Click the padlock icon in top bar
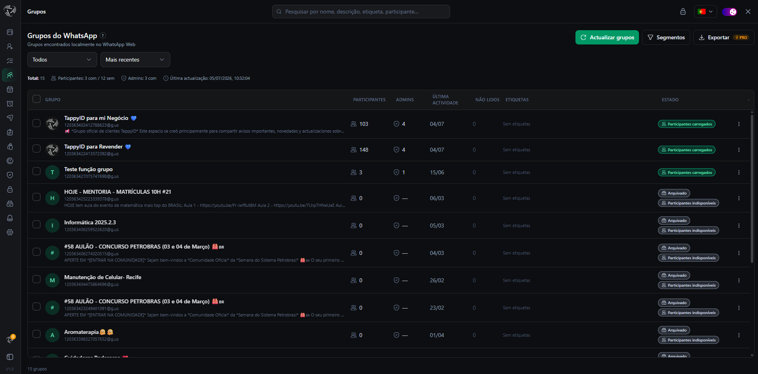This screenshot has width=758, height=374. point(683,12)
